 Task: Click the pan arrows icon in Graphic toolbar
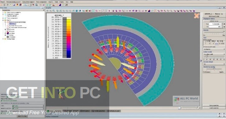point(48,11)
